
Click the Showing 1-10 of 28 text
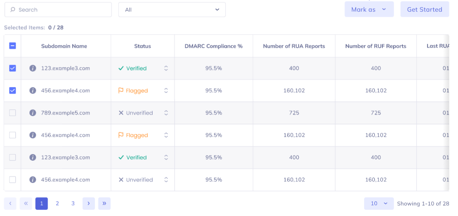pyautogui.click(x=423, y=203)
